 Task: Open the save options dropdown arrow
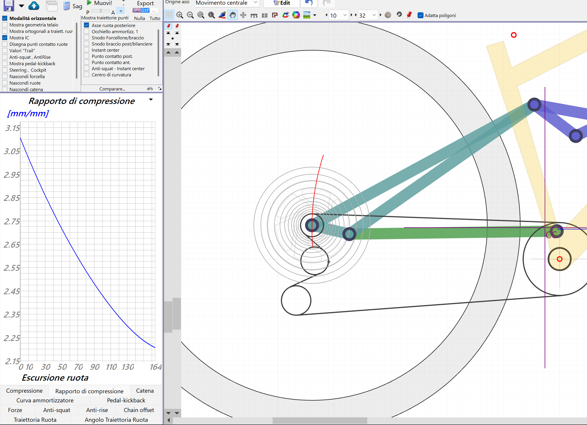point(21,6)
